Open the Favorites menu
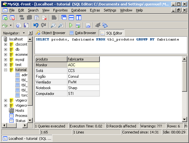 pos(60,10)
